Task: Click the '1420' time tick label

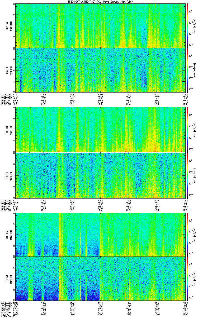Action: (x=44, y=314)
